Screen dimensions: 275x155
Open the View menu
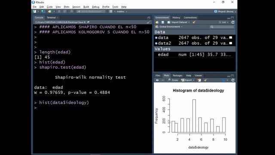[58, 7]
